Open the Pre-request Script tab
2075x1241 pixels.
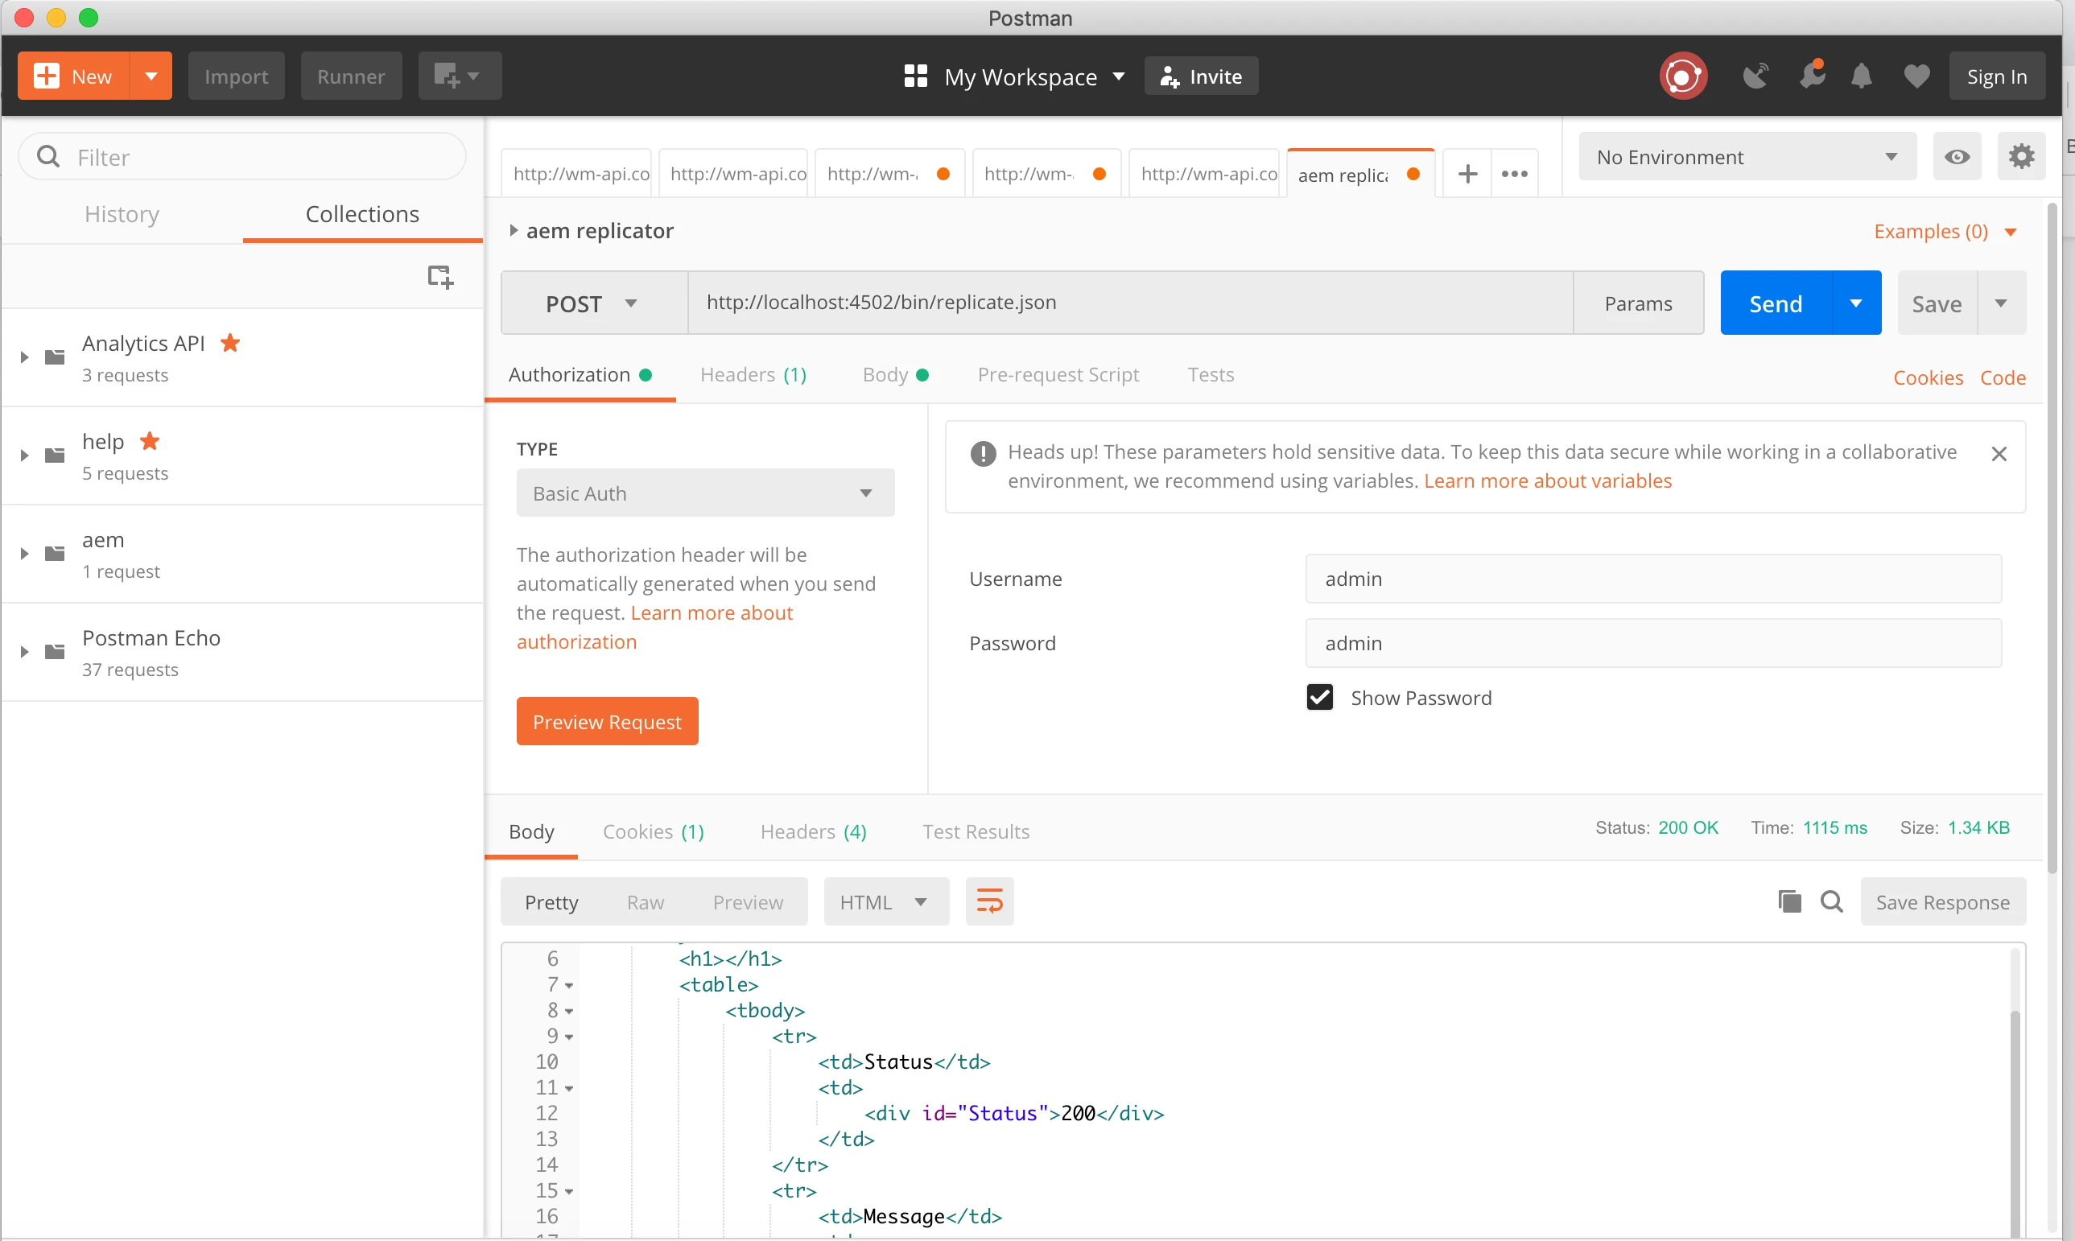[x=1058, y=375]
